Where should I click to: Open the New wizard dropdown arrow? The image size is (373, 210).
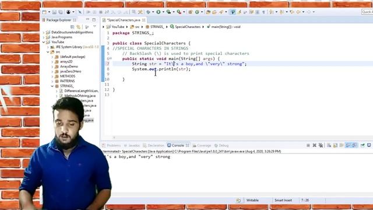49,12
